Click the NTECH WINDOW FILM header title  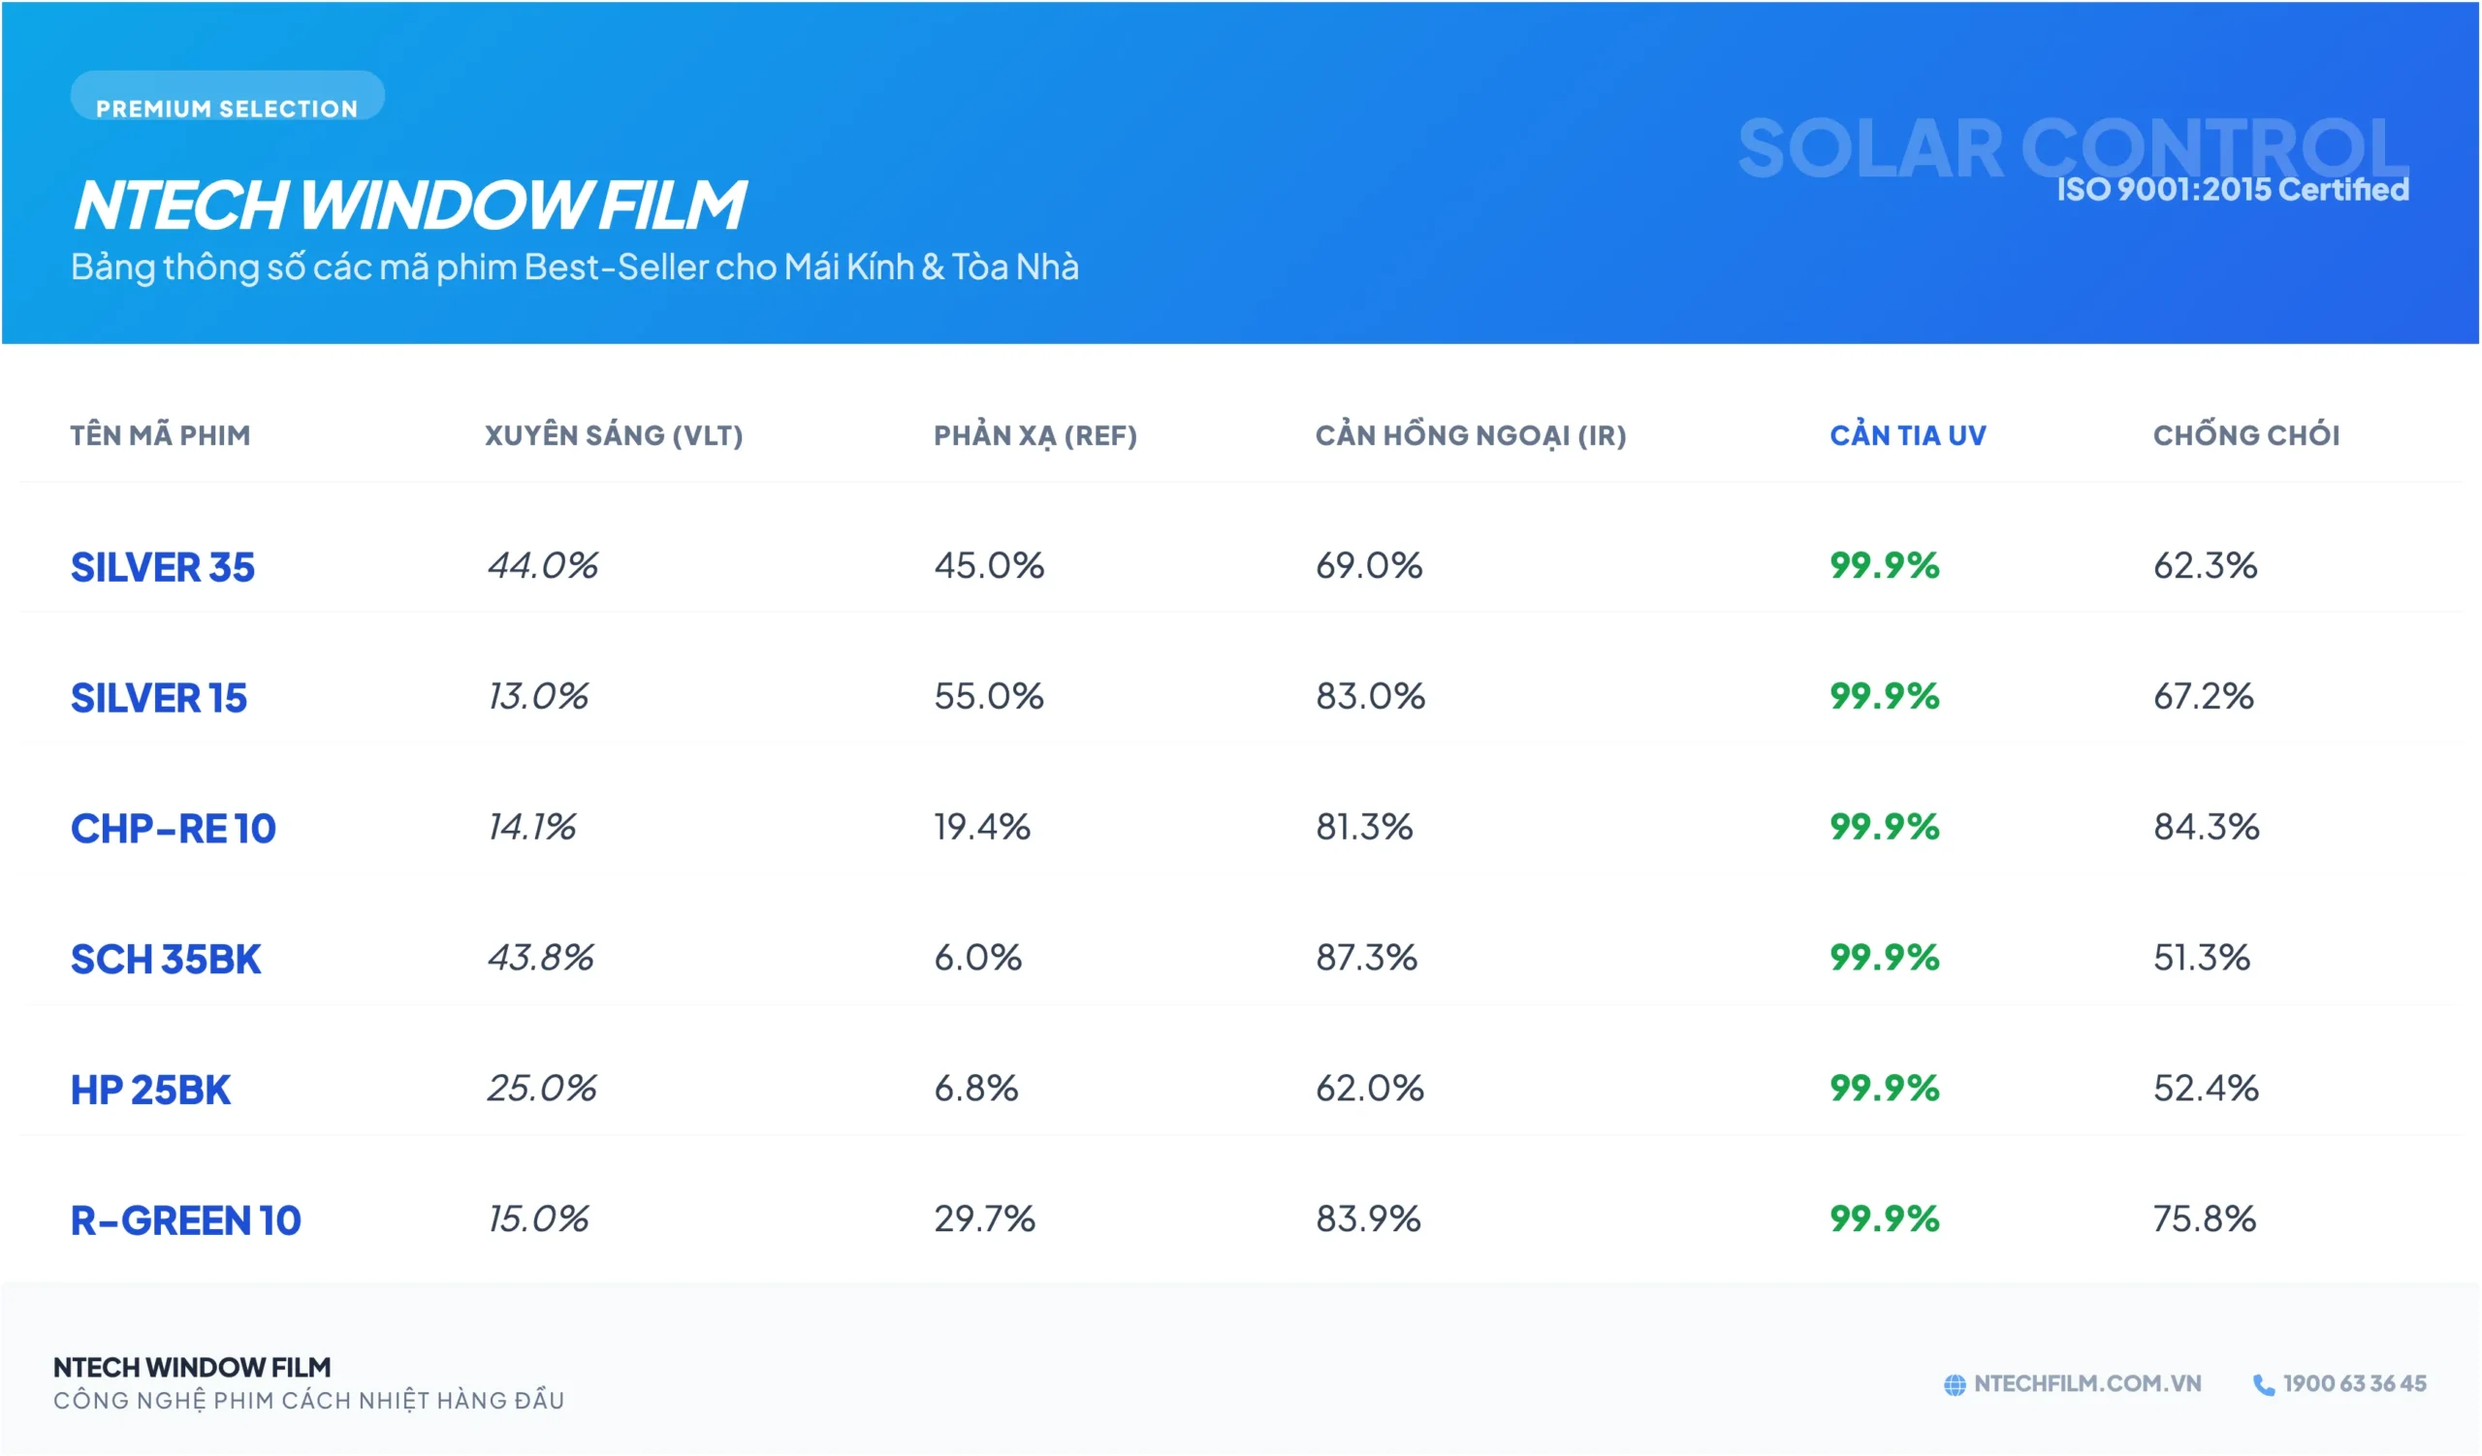click(x=410, y=205)
